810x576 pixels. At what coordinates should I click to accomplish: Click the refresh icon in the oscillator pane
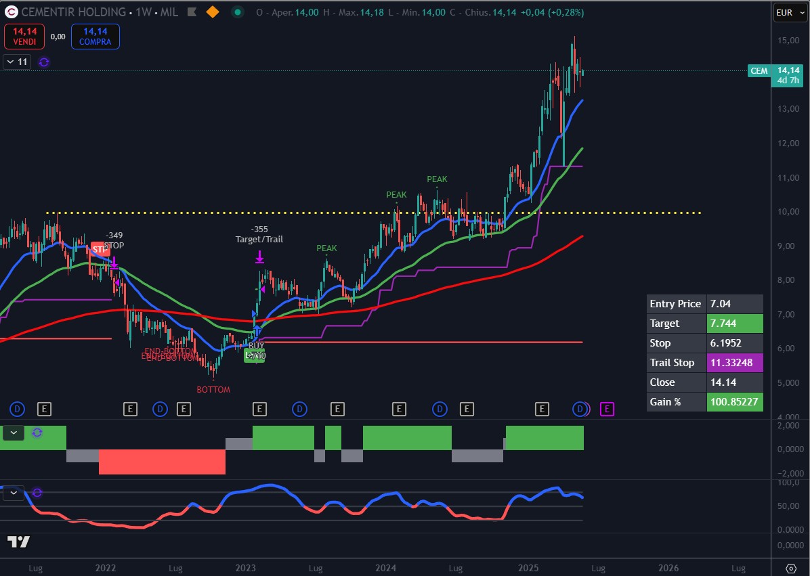[x=37, y=493]
